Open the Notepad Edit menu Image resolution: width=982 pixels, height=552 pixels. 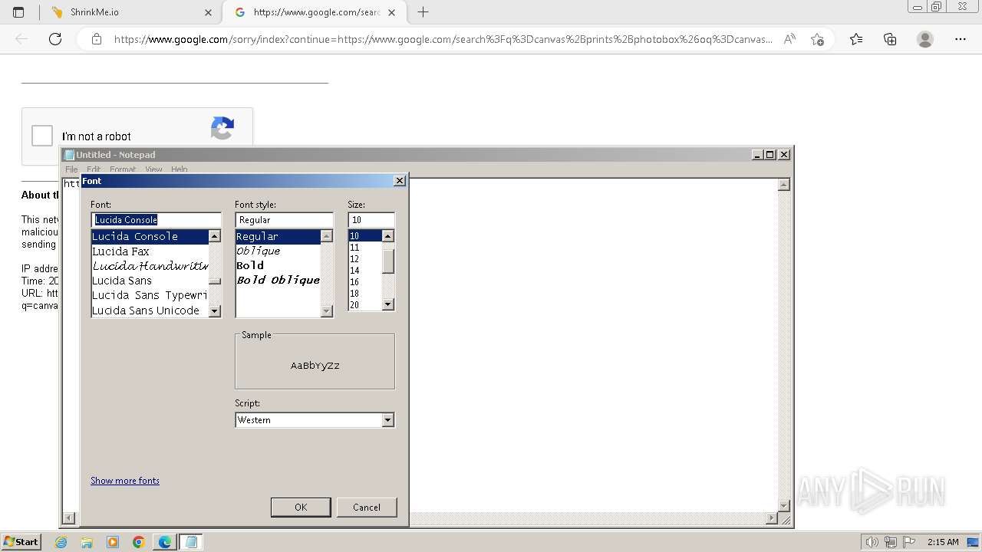94,169
